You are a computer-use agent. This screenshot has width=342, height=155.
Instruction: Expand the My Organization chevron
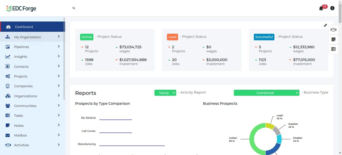coord(59,36)
